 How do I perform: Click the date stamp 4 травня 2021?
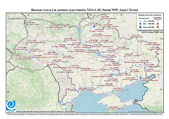click(x=18, y=18)
